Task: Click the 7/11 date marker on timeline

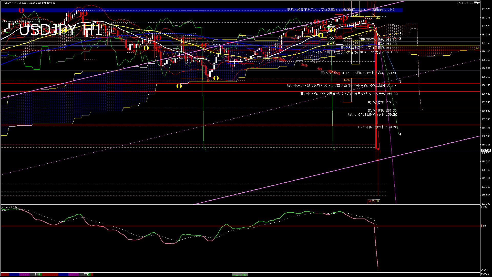Action: tap(38, 274)
